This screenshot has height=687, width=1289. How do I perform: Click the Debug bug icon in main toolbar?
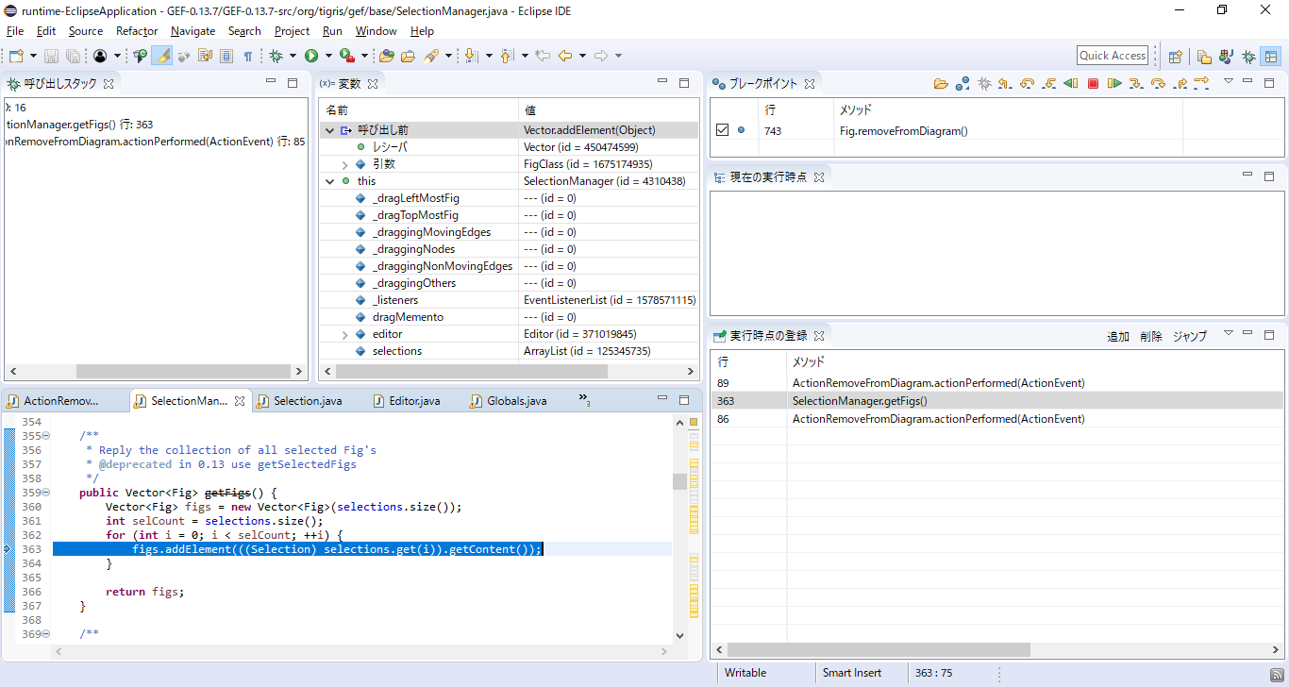coord(276,56)
